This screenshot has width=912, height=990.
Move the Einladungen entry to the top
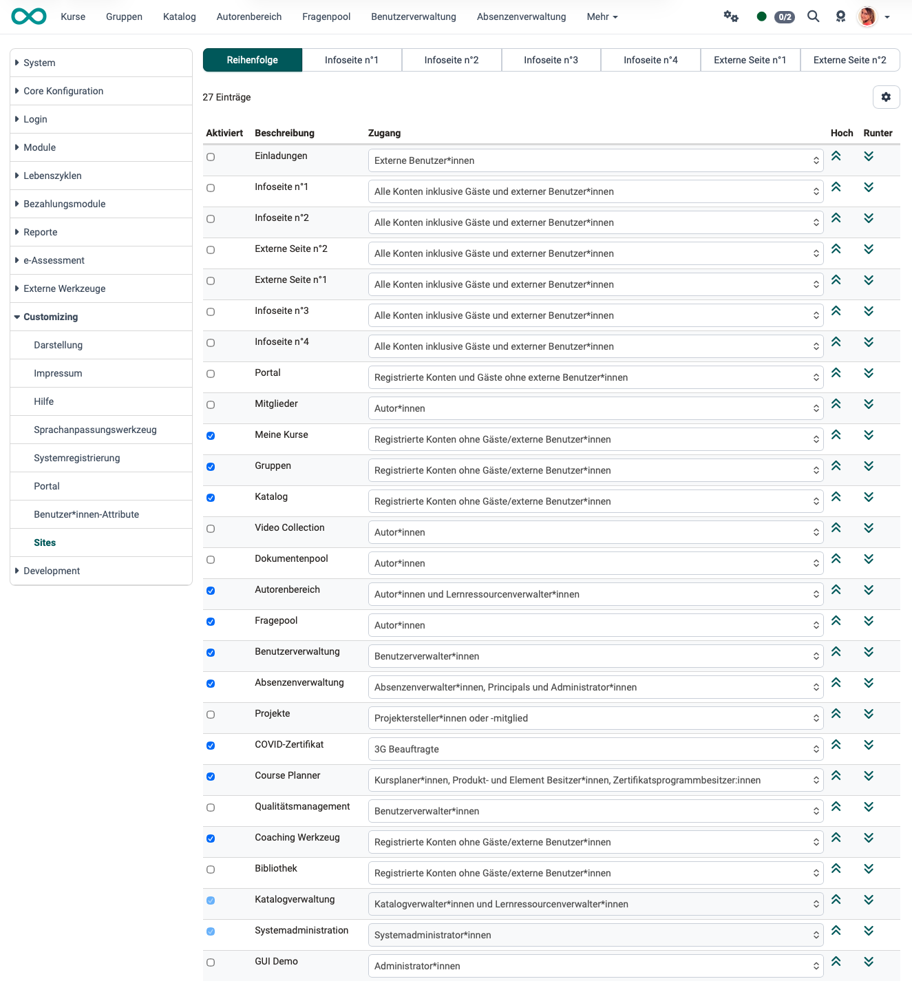click(x=836, y=156)
